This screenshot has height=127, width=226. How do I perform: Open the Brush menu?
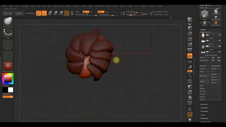(x=11, y=6)
